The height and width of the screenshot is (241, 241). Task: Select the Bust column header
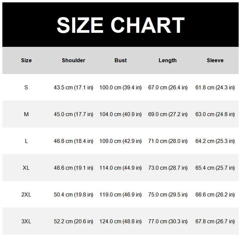120,61
